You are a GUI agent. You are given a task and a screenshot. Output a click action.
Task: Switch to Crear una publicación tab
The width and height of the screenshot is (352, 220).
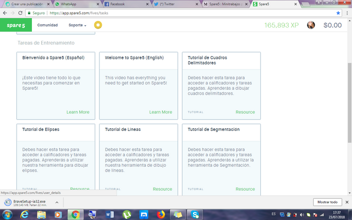26,4
